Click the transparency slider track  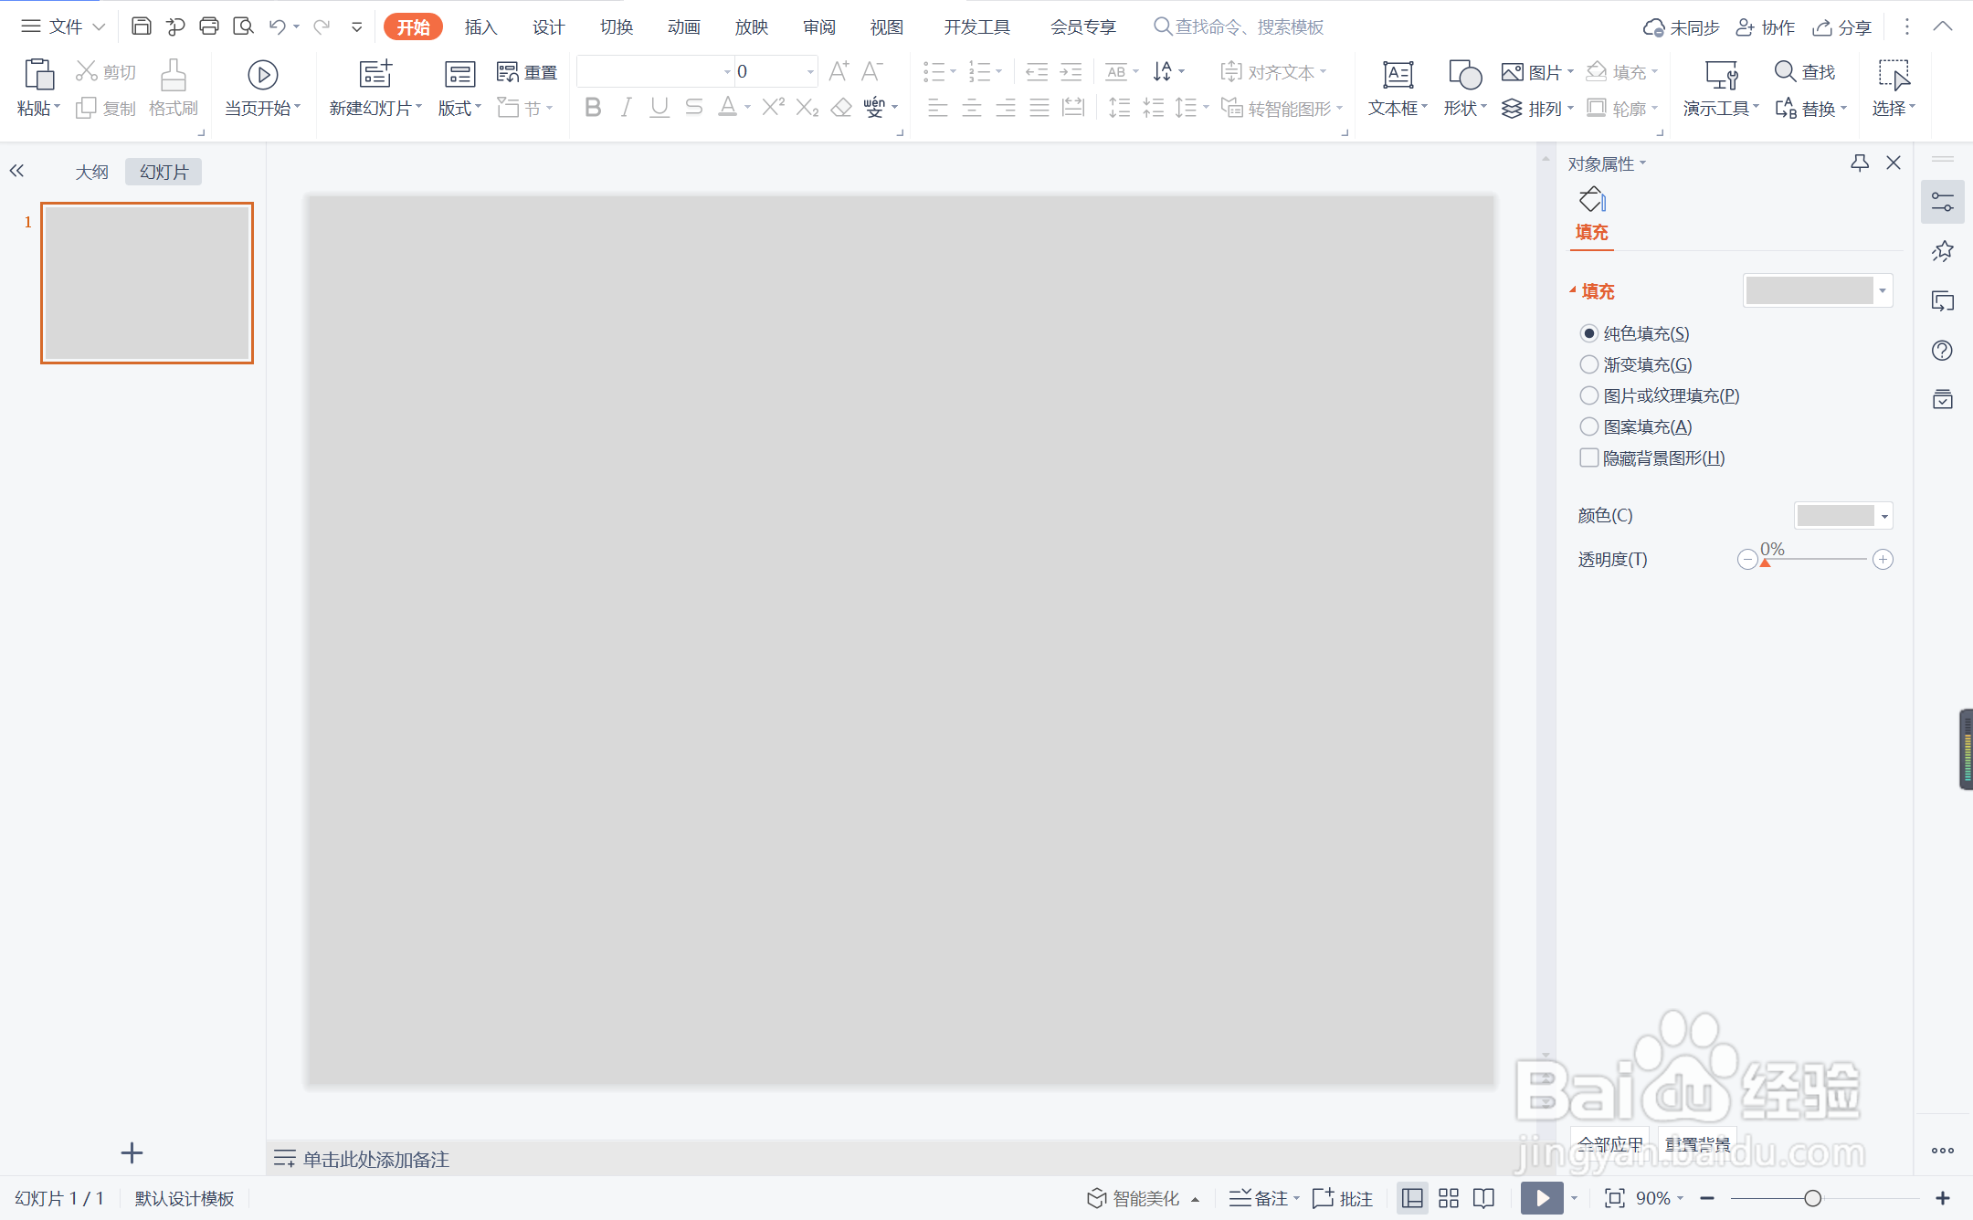coord(1815,559)
